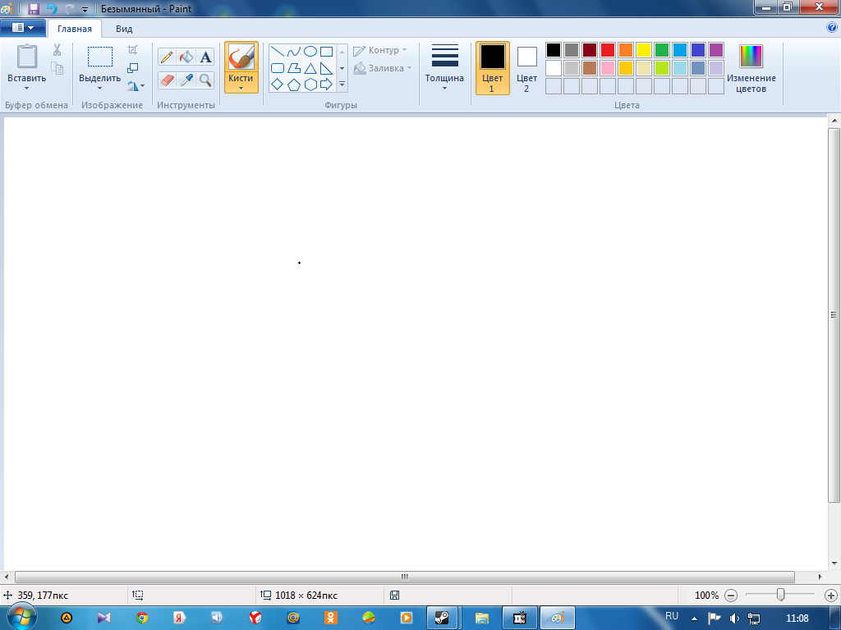Screen dimensions: 841x630
Task: Customize Quick Access Toolbar dropdown arrow
Action: 85,9
